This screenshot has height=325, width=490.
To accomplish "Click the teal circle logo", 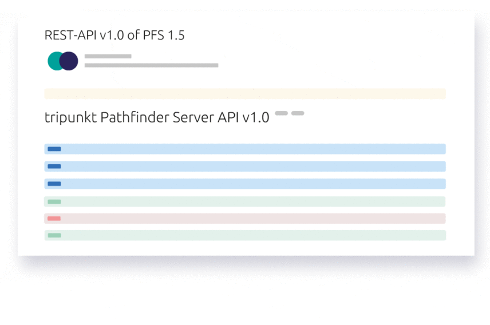I will (x=54, y=61).
